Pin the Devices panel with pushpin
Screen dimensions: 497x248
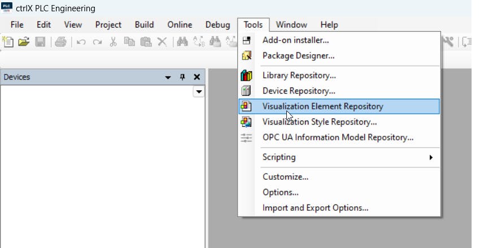click(182, 77)
